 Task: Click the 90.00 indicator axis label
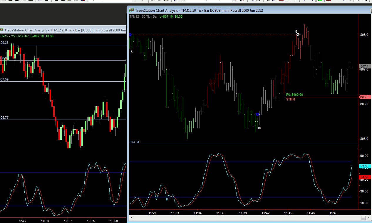(364, 156)
